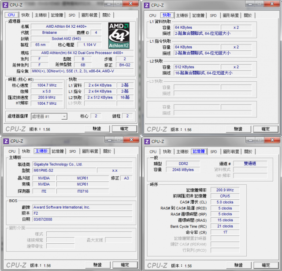Click the FSB:DRAM value CPU/5
Viewport: 282px width, 271px height.
(x=225, y=196)
